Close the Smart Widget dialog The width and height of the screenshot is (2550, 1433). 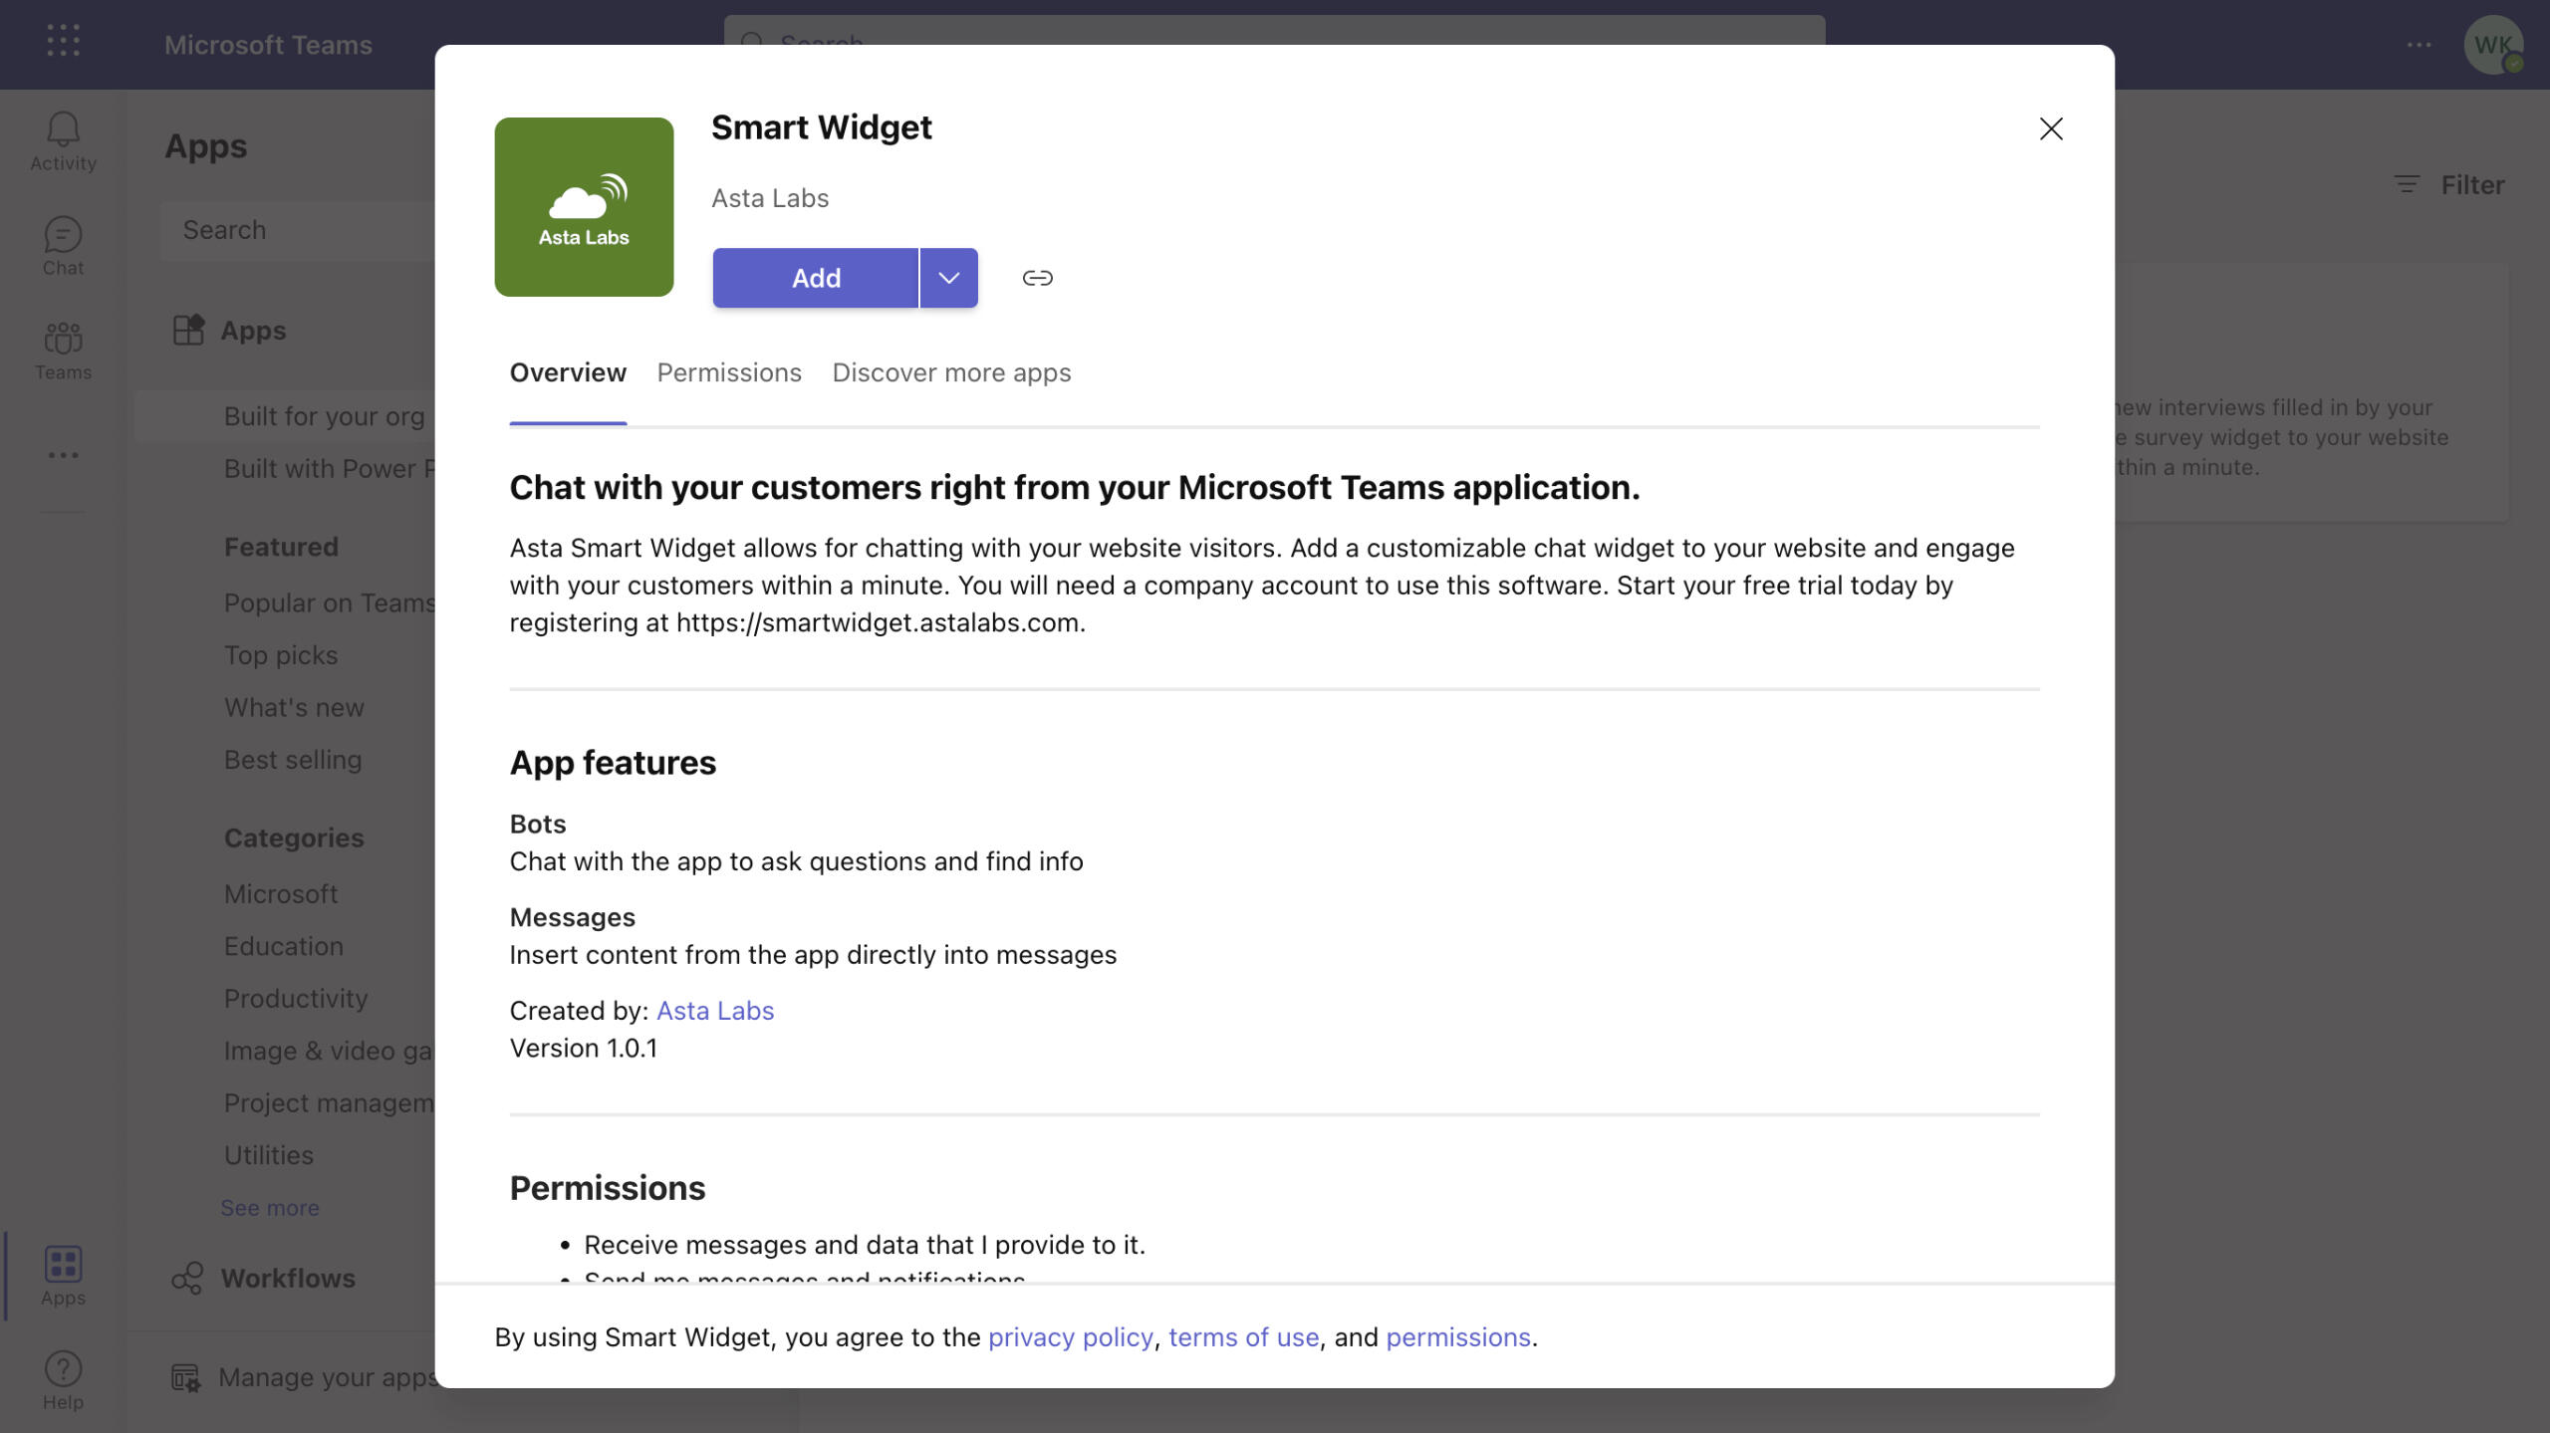pyautogui.click(x=2050, y=128)
